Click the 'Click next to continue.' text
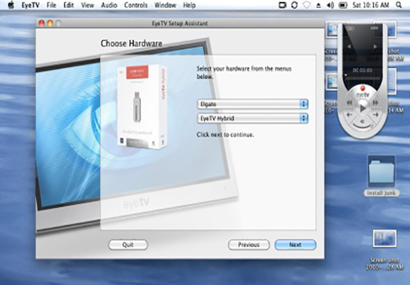Image resolution: width=410 pixels, height=285 pixels. coord(225,135)
